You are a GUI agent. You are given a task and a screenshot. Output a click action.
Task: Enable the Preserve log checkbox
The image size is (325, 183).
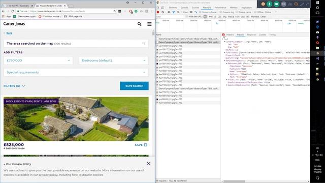tap(220, 12)
